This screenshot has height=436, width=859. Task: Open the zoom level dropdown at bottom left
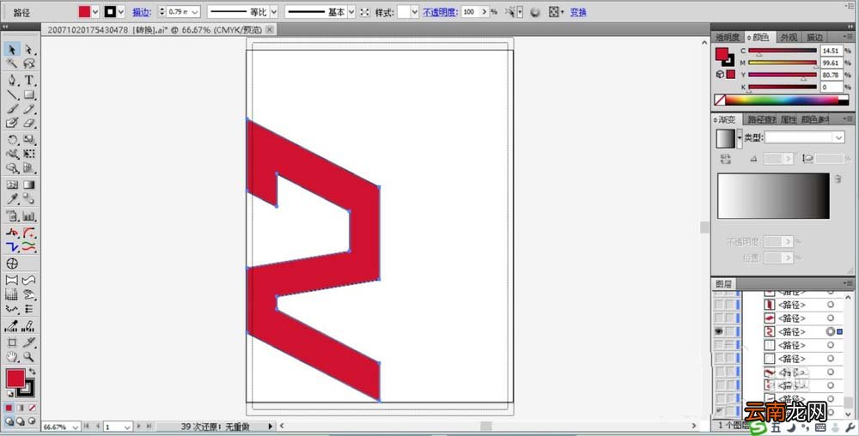coord(75,427)
